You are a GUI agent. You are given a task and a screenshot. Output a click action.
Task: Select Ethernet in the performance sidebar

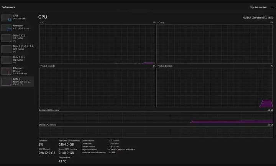tap(17, 71)
